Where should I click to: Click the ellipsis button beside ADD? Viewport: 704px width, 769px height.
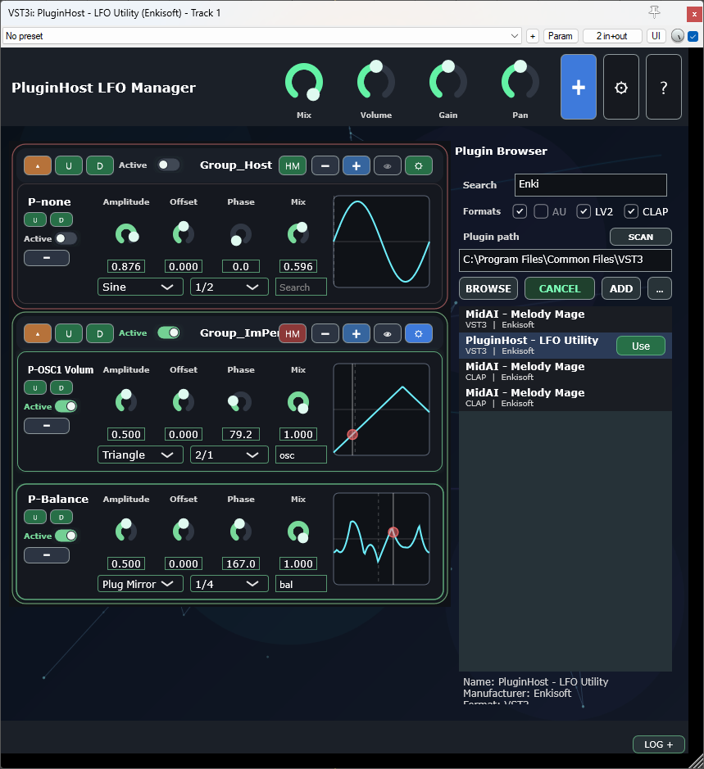pyautogui.click(x=659, y=288)
